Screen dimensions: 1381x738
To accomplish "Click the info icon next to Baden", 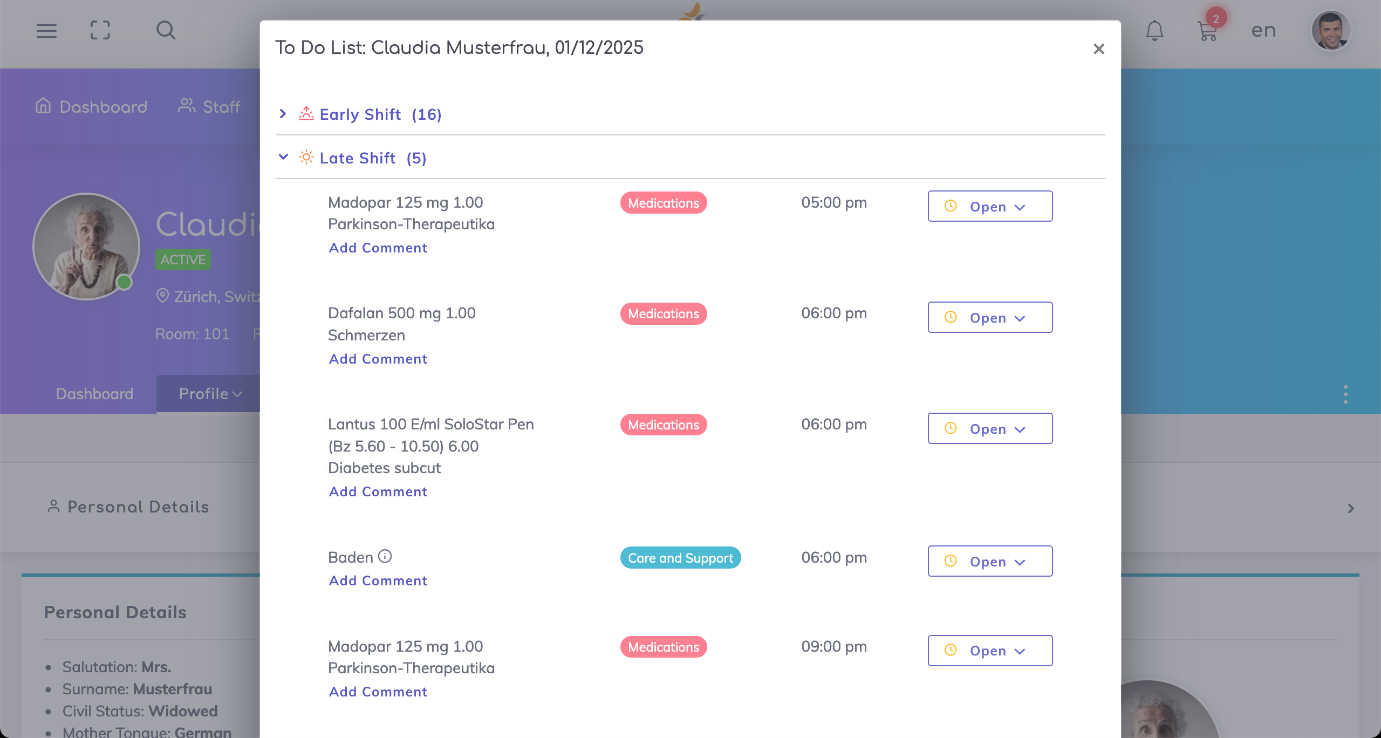I will (x=385, y=556).
